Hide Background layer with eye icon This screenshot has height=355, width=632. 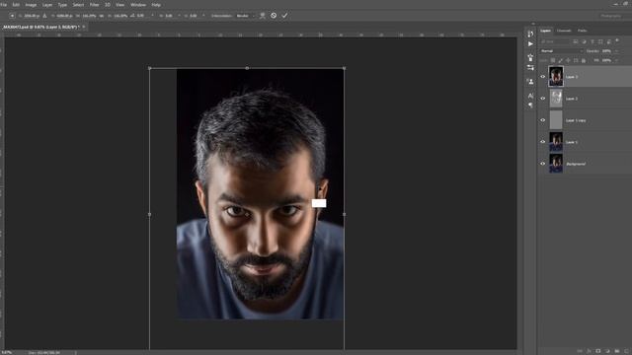point(542,164)
